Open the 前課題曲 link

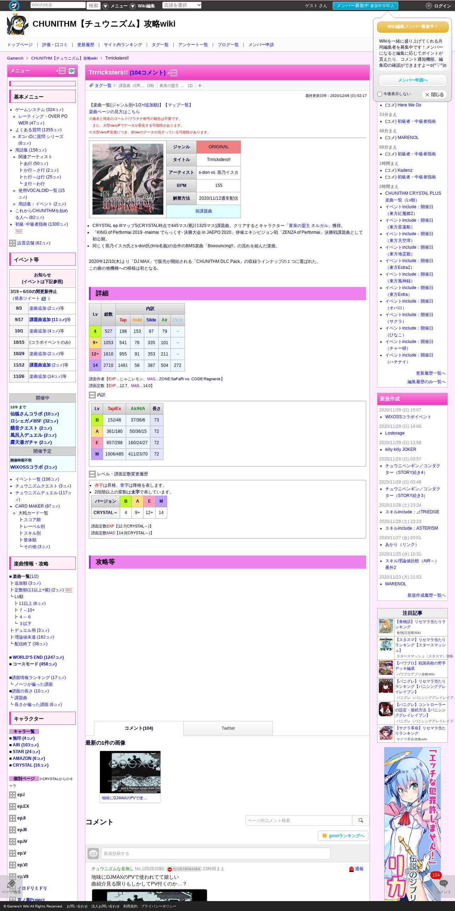[204, 211]
